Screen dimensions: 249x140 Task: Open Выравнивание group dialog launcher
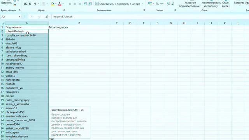pos(144,10)
